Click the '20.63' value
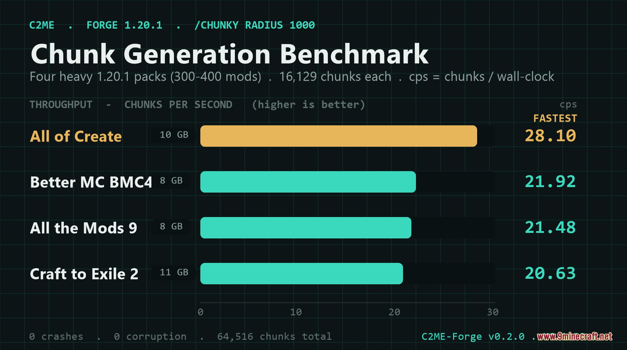Screen dimensions: 627x350 coord(550,273)
